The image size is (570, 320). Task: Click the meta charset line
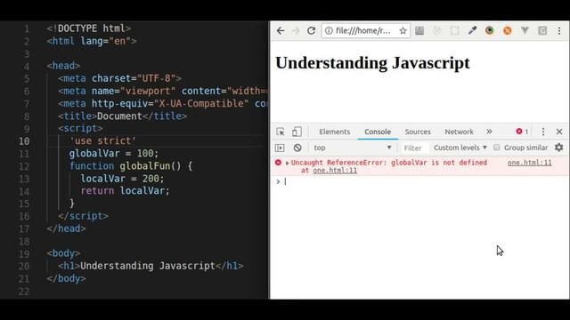click(x=119, y=78)
